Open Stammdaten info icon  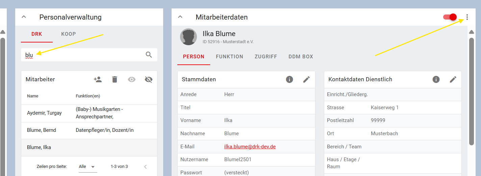pyautogui.click(x=289, y=79)
